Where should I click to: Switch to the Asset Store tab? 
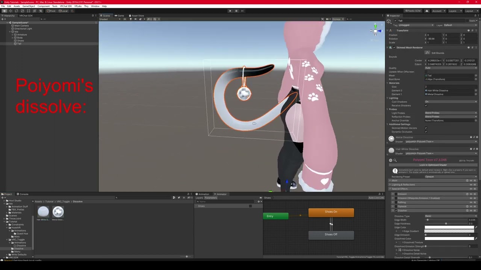click(x=136, y=16)
